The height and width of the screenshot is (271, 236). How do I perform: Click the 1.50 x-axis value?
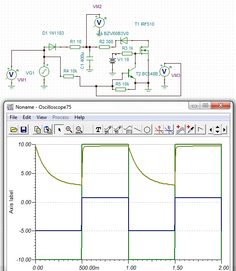coord(177,268)
